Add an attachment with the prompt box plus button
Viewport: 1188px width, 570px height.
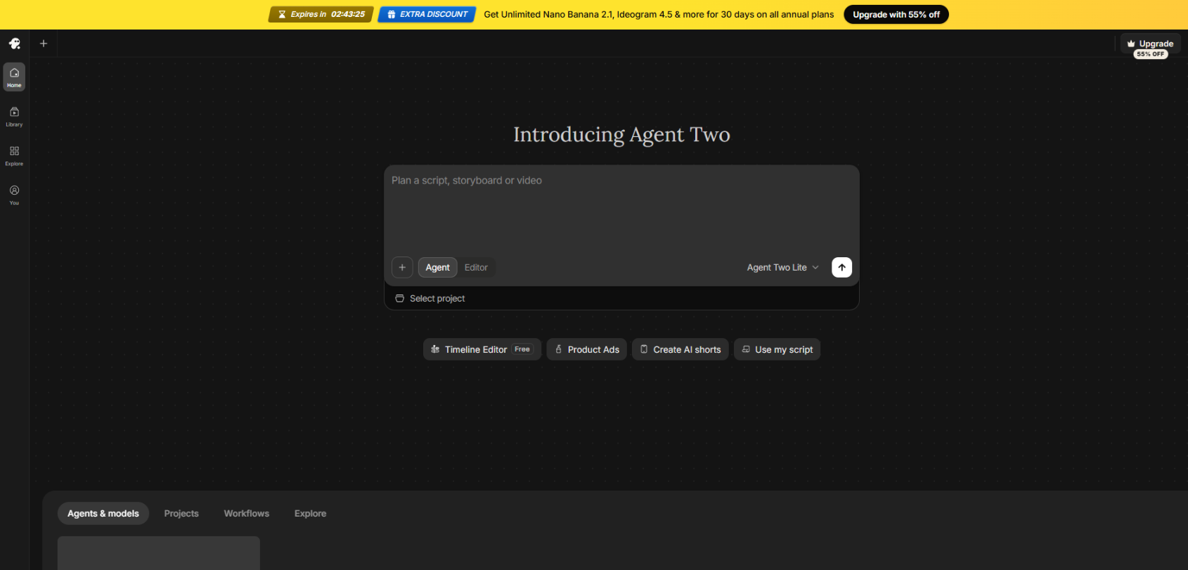coord(402,268)
